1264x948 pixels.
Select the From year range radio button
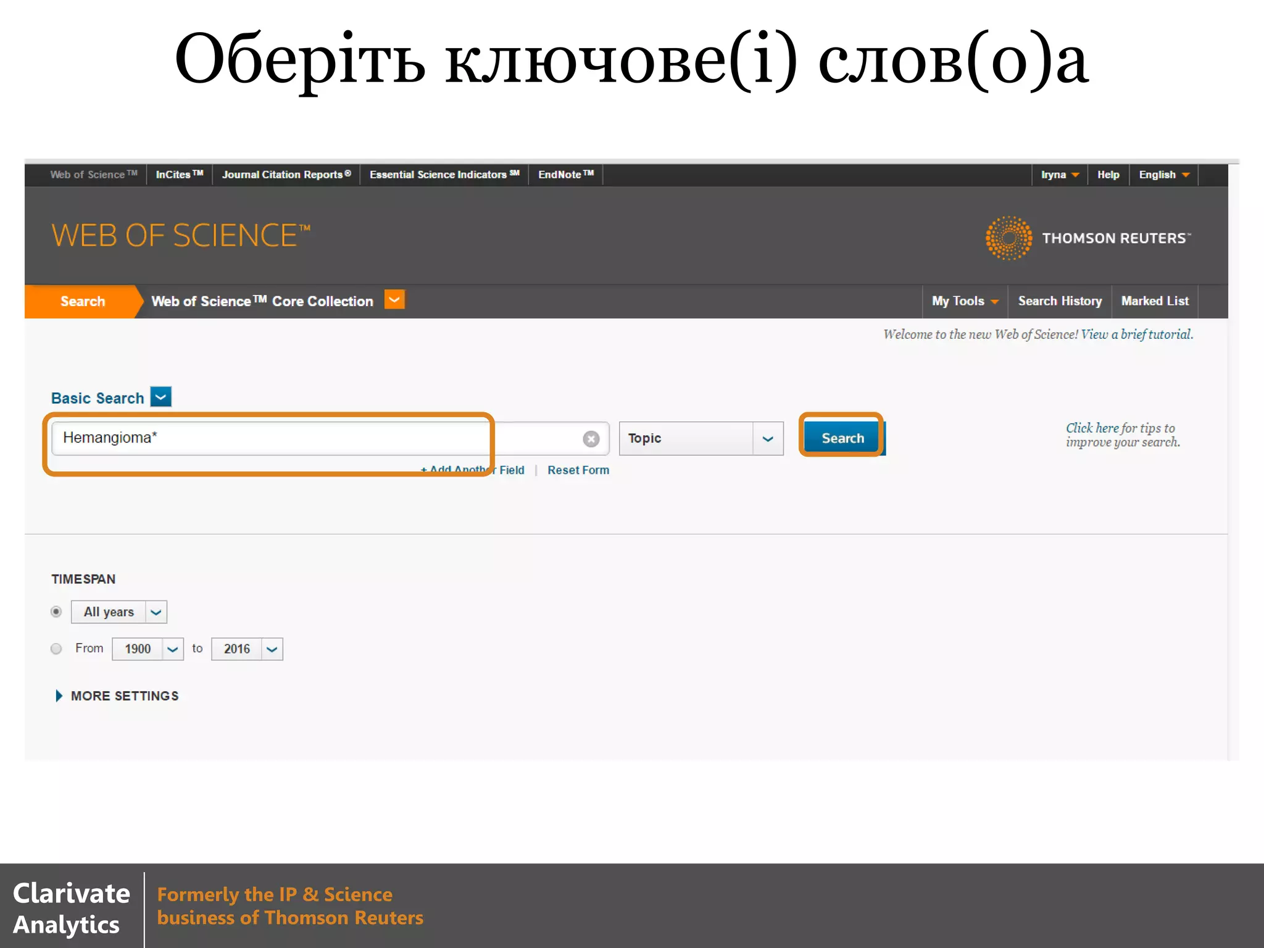56,649
